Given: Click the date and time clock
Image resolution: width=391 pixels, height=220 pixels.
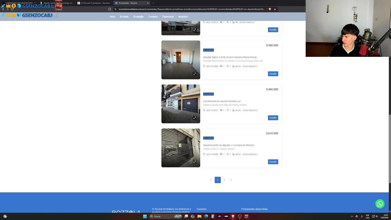Looking at the screenshot, I should coord(384,216).
